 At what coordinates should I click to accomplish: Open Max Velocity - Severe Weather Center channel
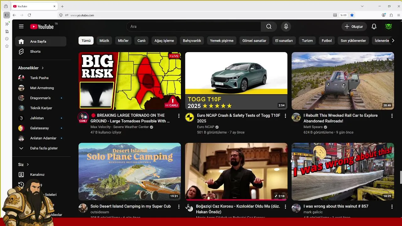click(120, 127)
